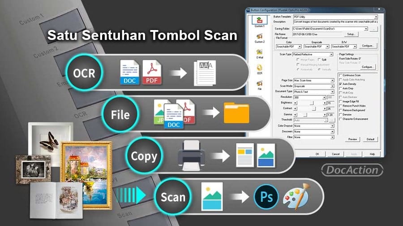This screenshot has width=403, height=226.
Task: Click the orange folder icon
Action: (x=236, y=113)
